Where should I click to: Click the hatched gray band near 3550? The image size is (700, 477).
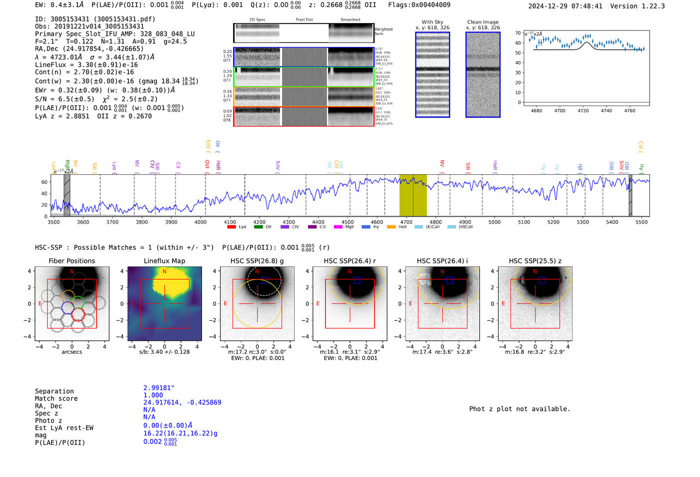pyautogui.click(x=67, y=196)
